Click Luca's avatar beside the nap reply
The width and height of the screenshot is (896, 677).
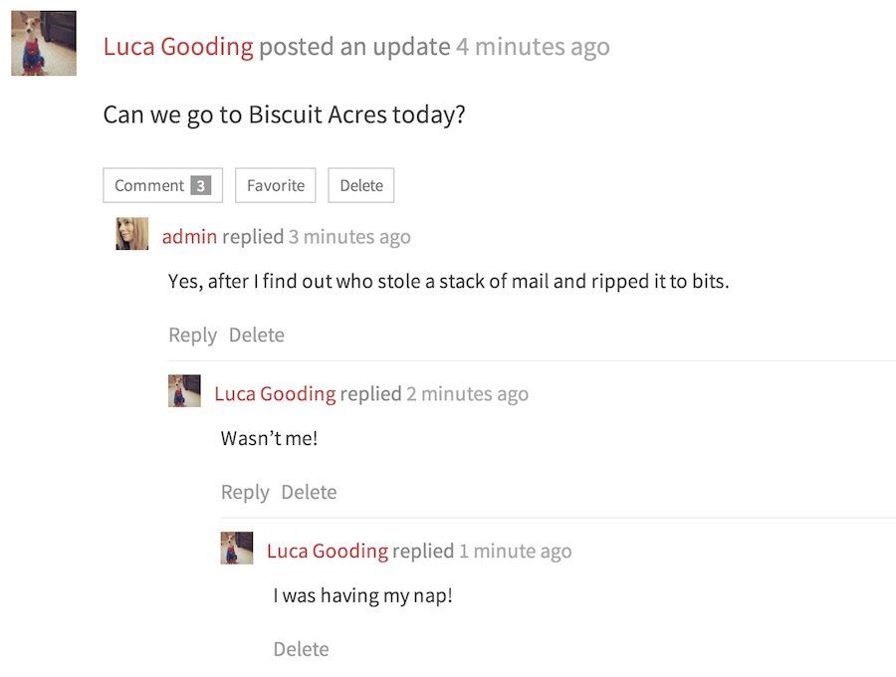pyautogui.click(x=237, y=549)
